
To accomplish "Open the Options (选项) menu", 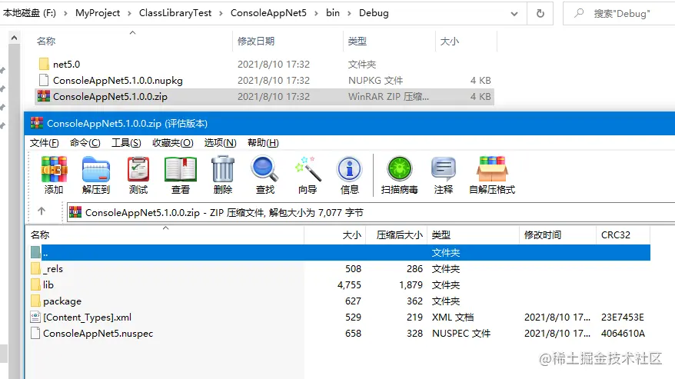I will (220, 142).
